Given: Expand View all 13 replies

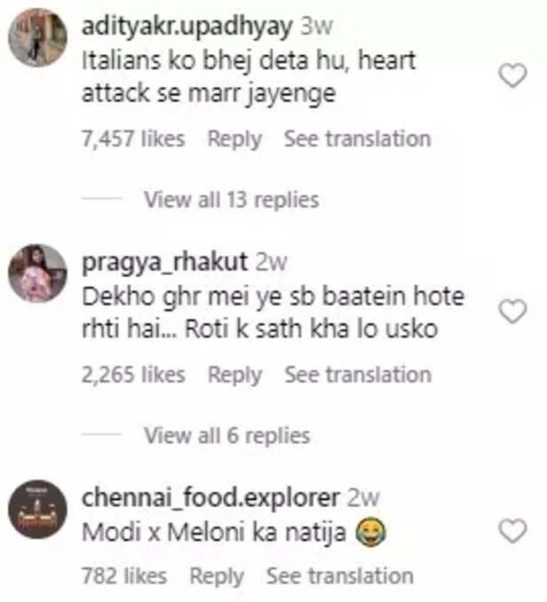Looking at the screenshot, I should click(231, 200).
